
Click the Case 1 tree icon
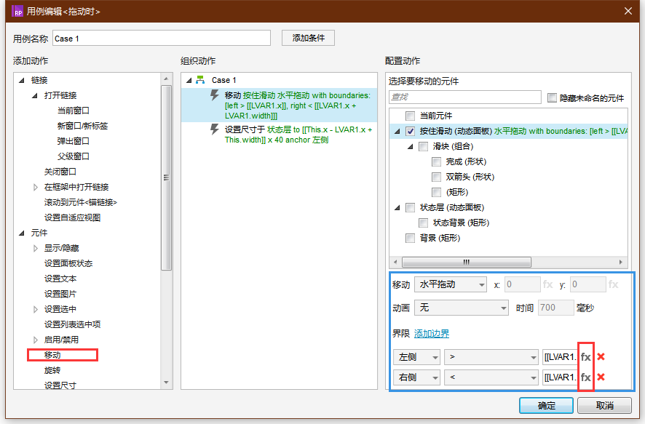point(200,80)
